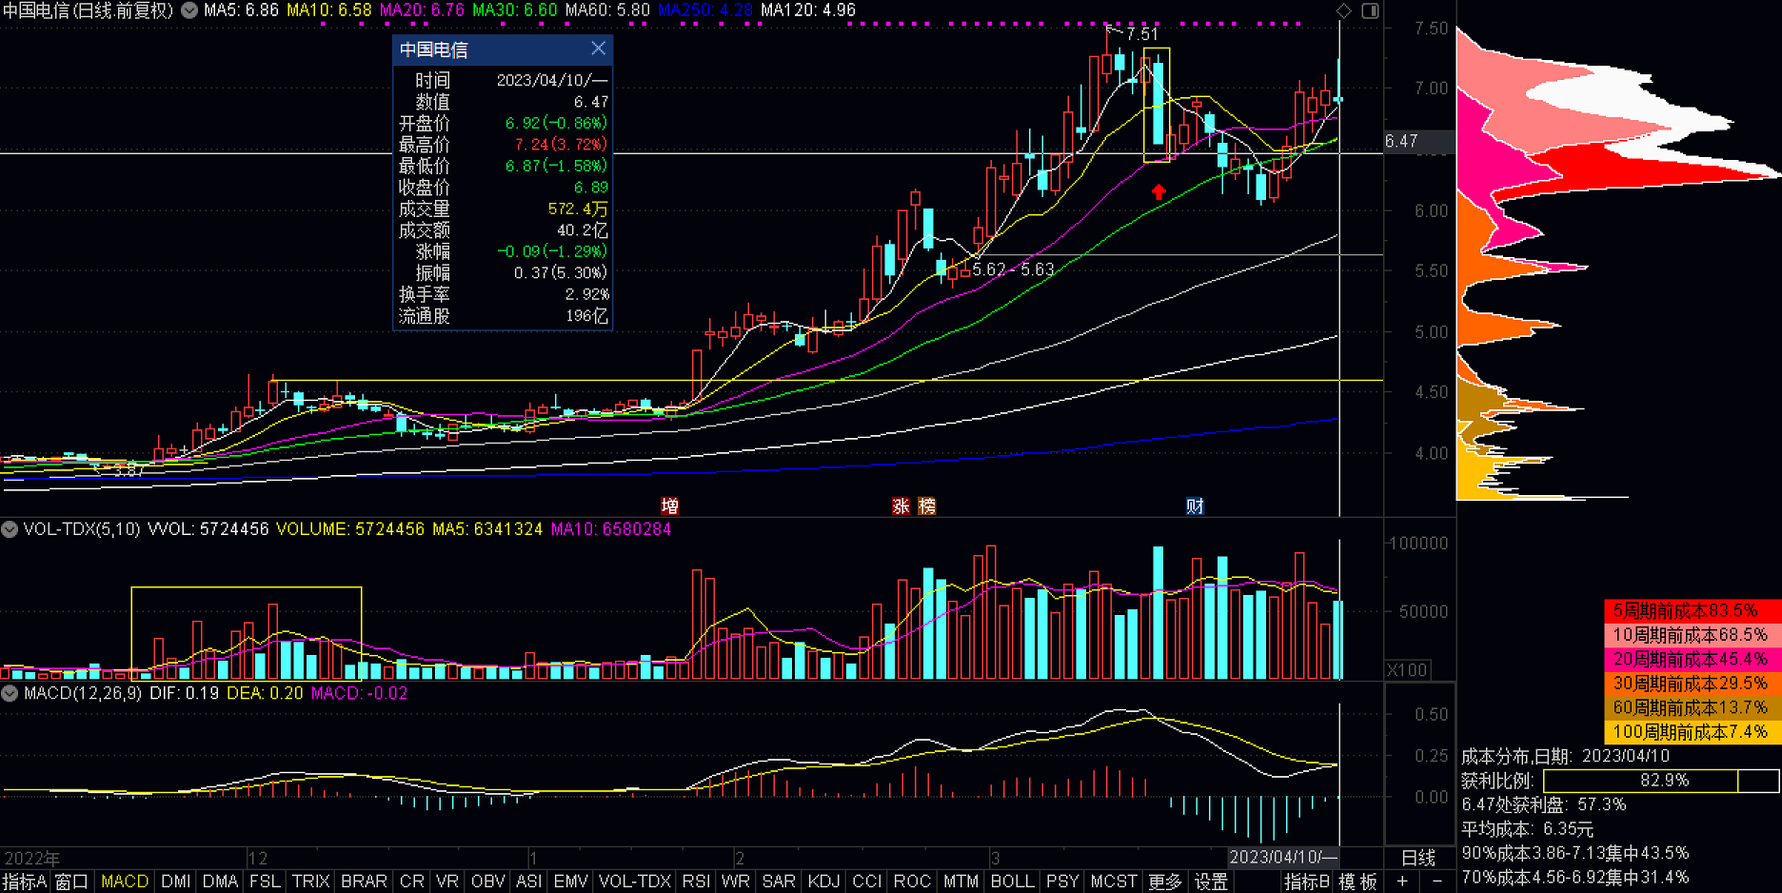1782x893 pixels.
Task: Open the 指标A tab
Action: (x=24, y=882)
